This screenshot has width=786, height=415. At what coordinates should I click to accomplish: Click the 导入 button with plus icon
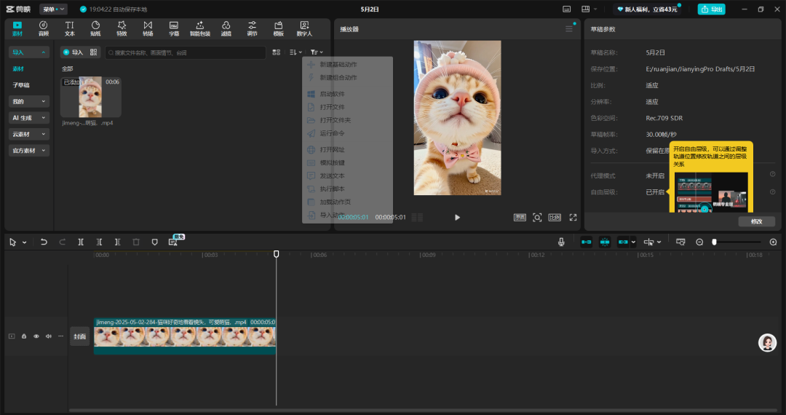pyautogui.click(x=74, y=52)
